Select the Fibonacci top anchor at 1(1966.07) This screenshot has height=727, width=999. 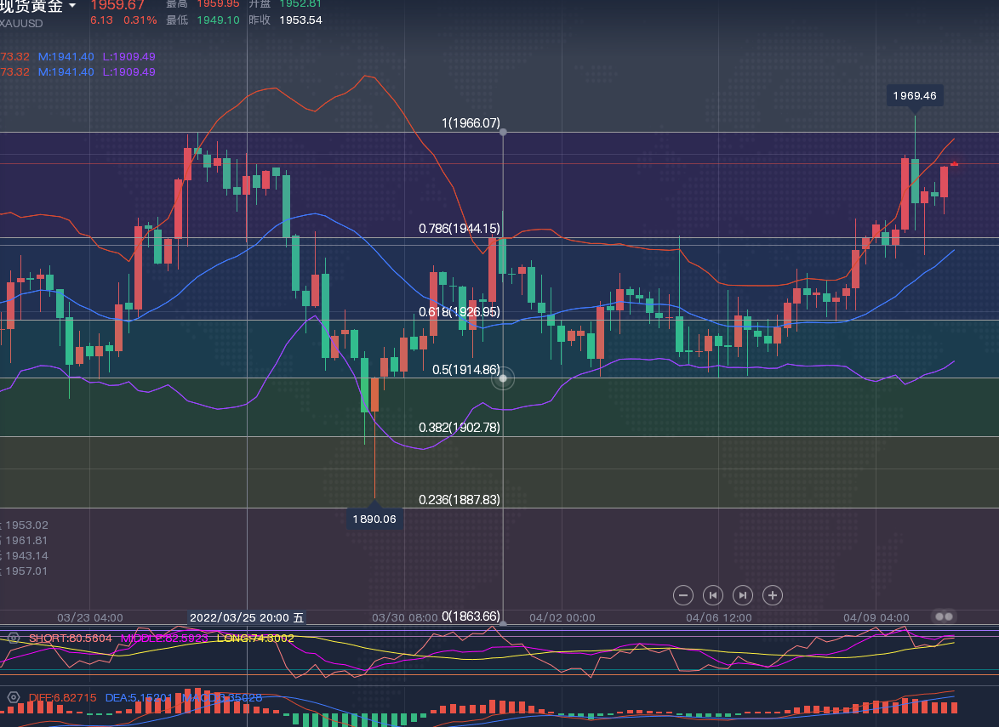tap(503, 132)
